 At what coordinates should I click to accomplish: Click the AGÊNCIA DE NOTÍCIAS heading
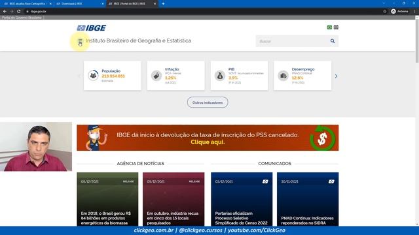141,164
